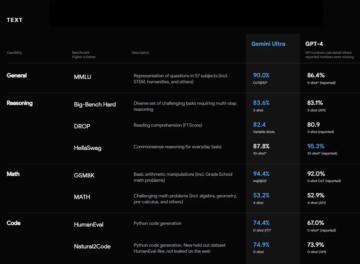Click GPT-4's 95.3% HellaSwag score
Screen dimensions: 360x264
316,146
